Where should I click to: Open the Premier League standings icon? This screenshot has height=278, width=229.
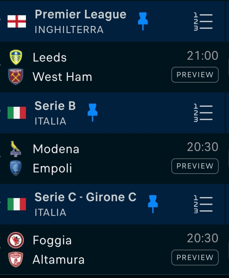click(x=203, y=21)
